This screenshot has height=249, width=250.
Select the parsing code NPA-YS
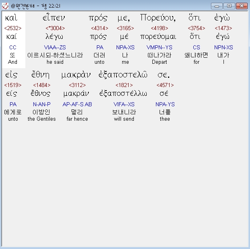(165, 104)
